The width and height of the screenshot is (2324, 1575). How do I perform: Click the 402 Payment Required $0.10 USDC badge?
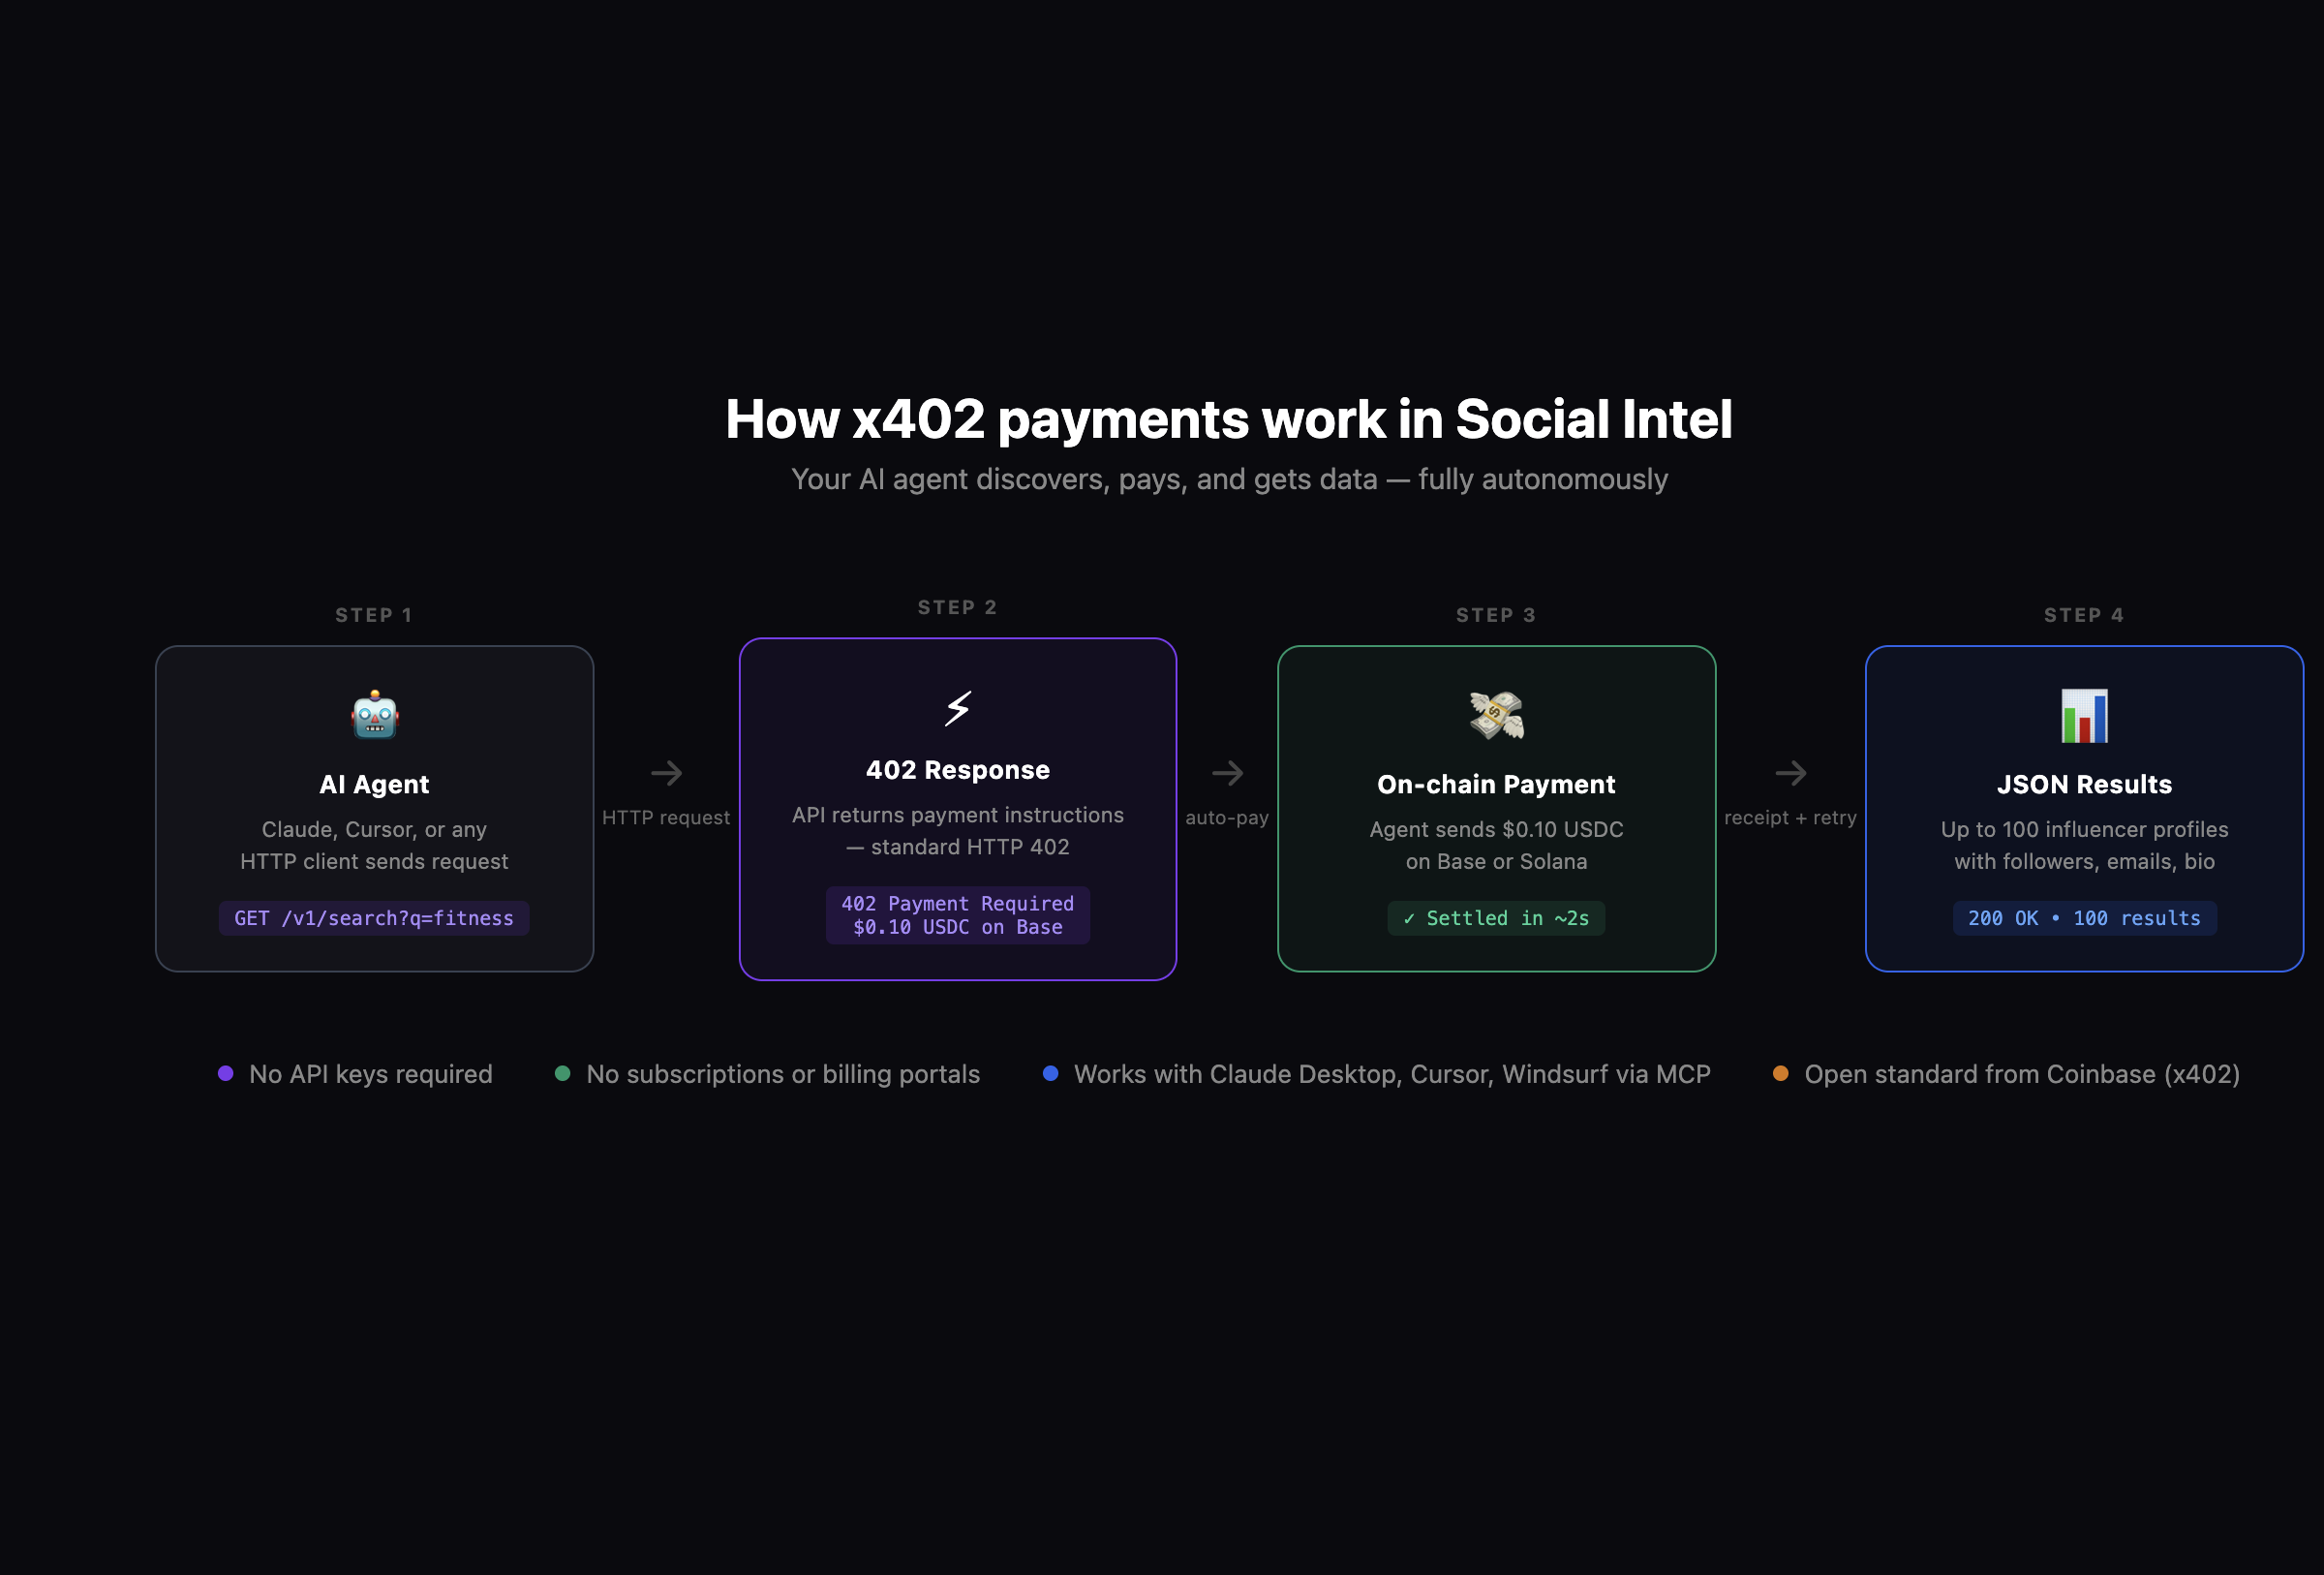pyautogui.click(x=957, y=914)
